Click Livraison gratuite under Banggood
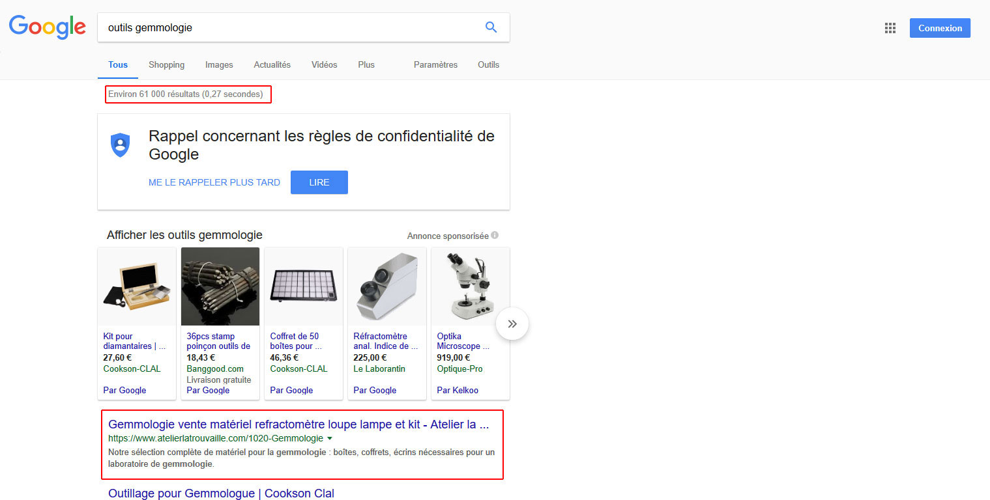This screenshot has width=990, height=500. pyautogui.click(x=219, y=380)
